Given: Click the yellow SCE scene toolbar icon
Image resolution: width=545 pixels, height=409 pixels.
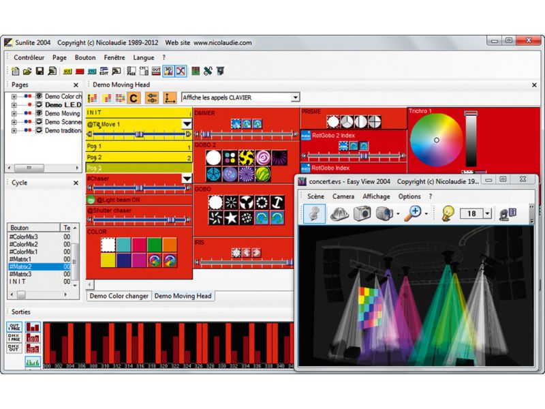Looking at the screenshot, I should [x=67, y=72].
